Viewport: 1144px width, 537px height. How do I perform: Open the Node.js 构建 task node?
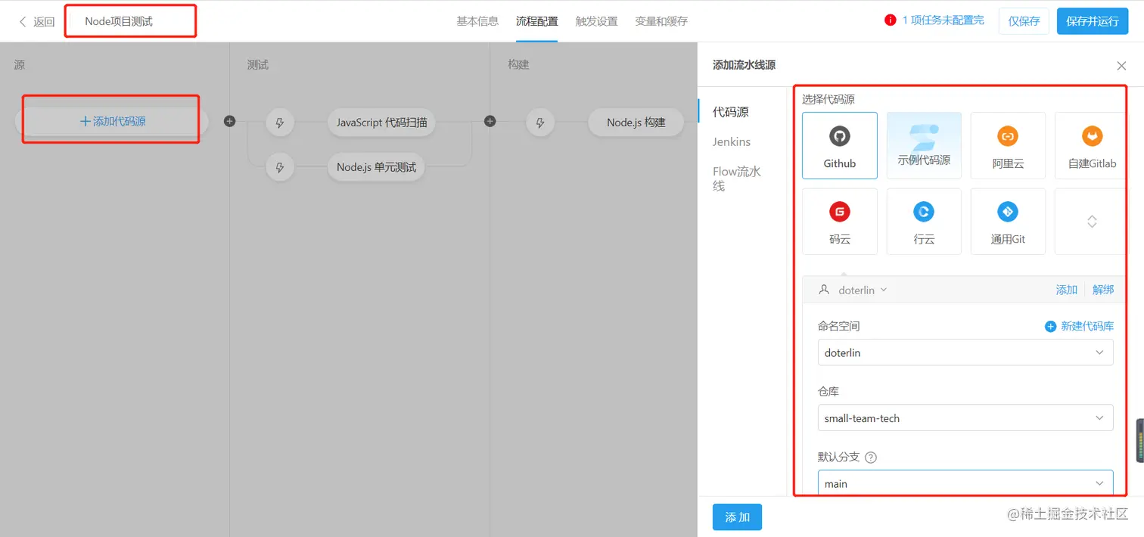(x=636, y=122)
